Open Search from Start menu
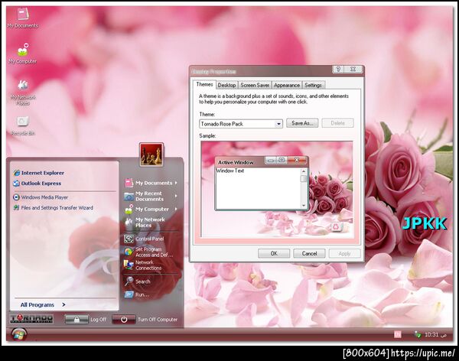This screenshot has width=459, height=361. tap(137, 281)
